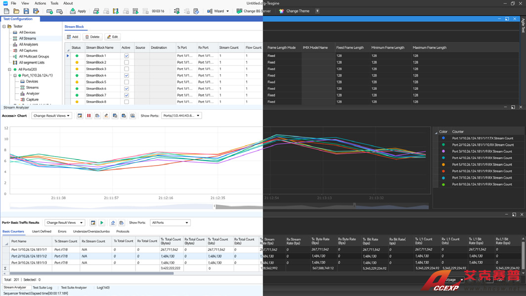Click the Add stream block button
This screenshot has width=526, height=296.
(73, 37)
